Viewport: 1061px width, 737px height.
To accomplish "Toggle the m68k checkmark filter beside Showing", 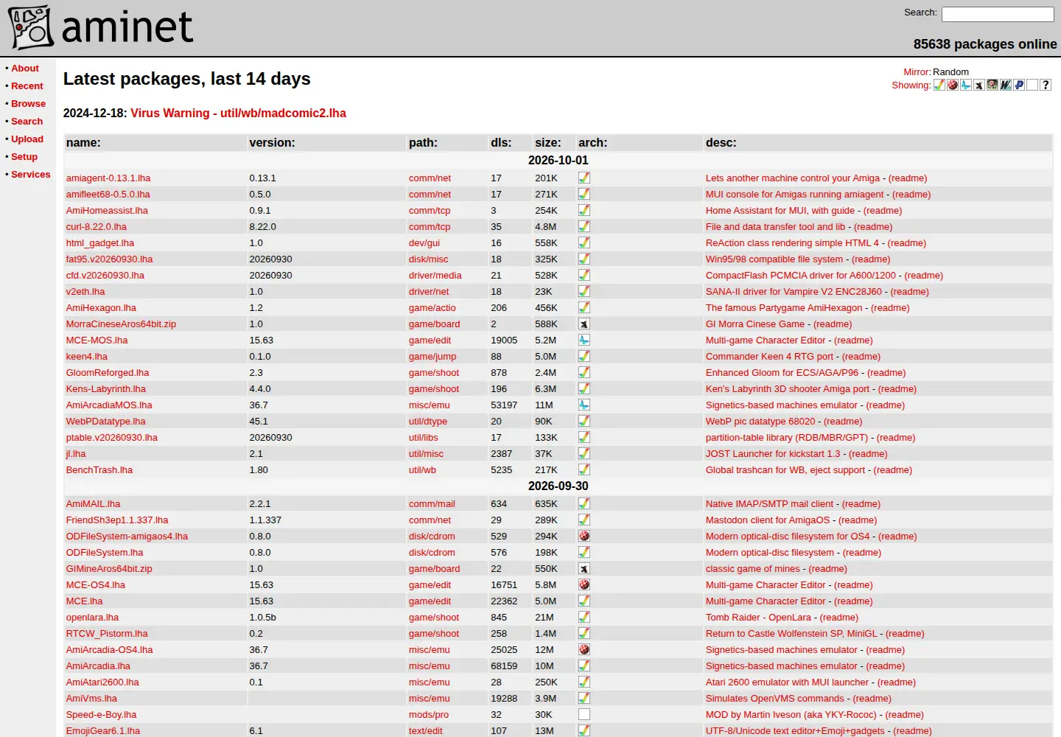I will coord(939,85).
